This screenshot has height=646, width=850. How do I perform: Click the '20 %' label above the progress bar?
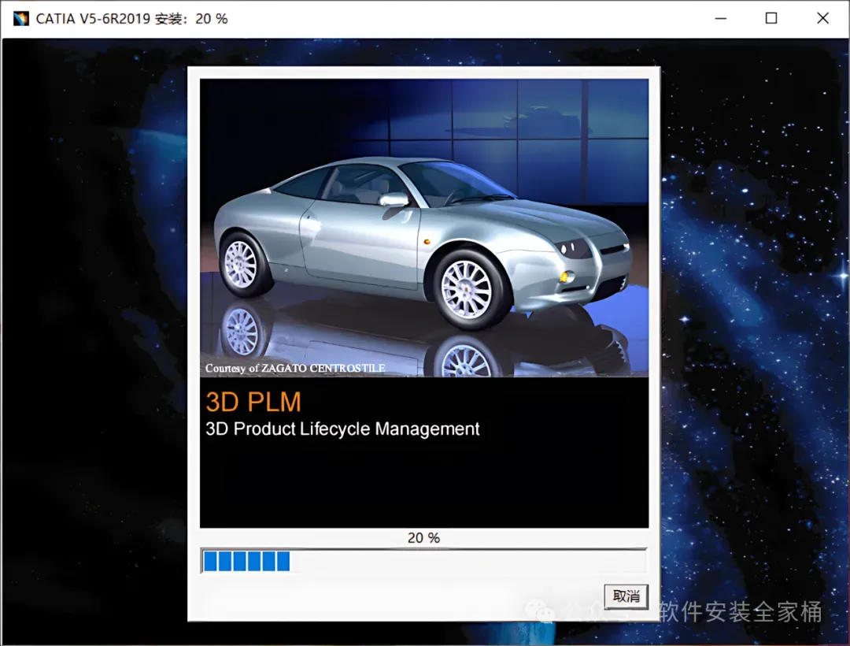tap(424, 537)
